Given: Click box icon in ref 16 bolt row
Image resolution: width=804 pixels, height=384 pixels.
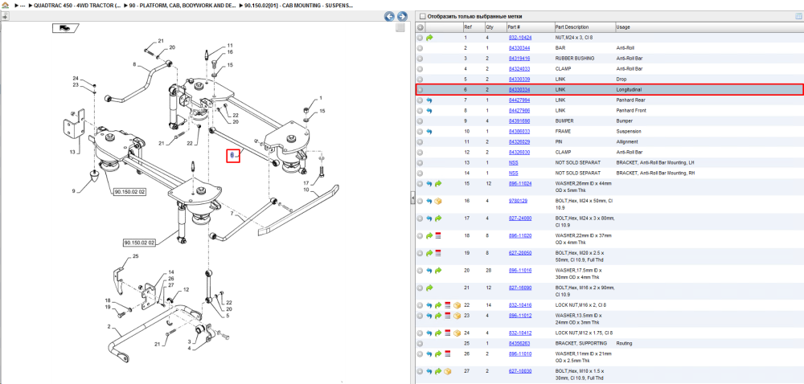Looking at the screenshot, I should click(438, 201).
